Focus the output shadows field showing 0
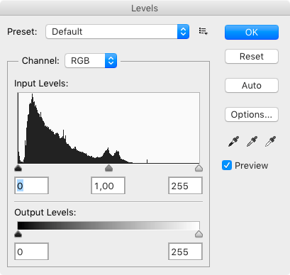 pos(32,252)
